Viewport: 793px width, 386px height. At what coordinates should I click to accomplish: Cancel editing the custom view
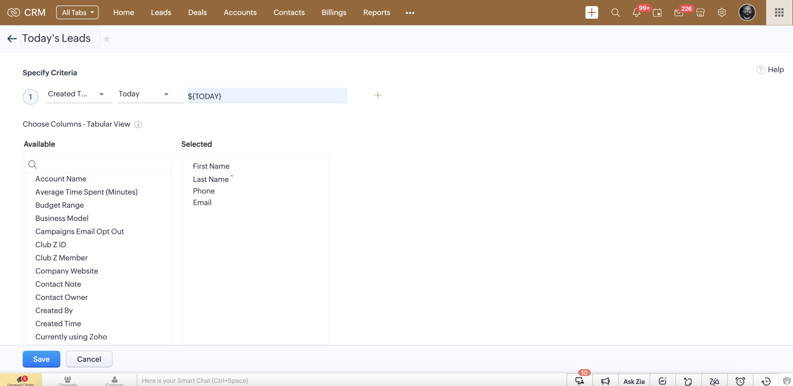(89, 359)
